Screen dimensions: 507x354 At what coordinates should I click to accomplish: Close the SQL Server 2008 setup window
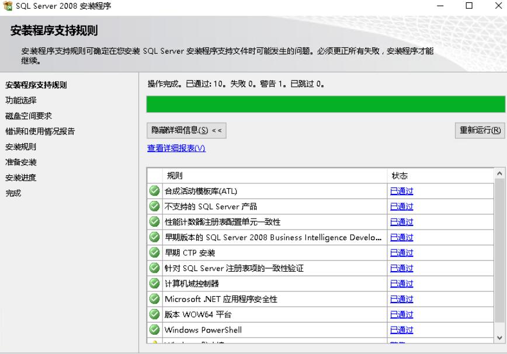(x=498, y=6)
